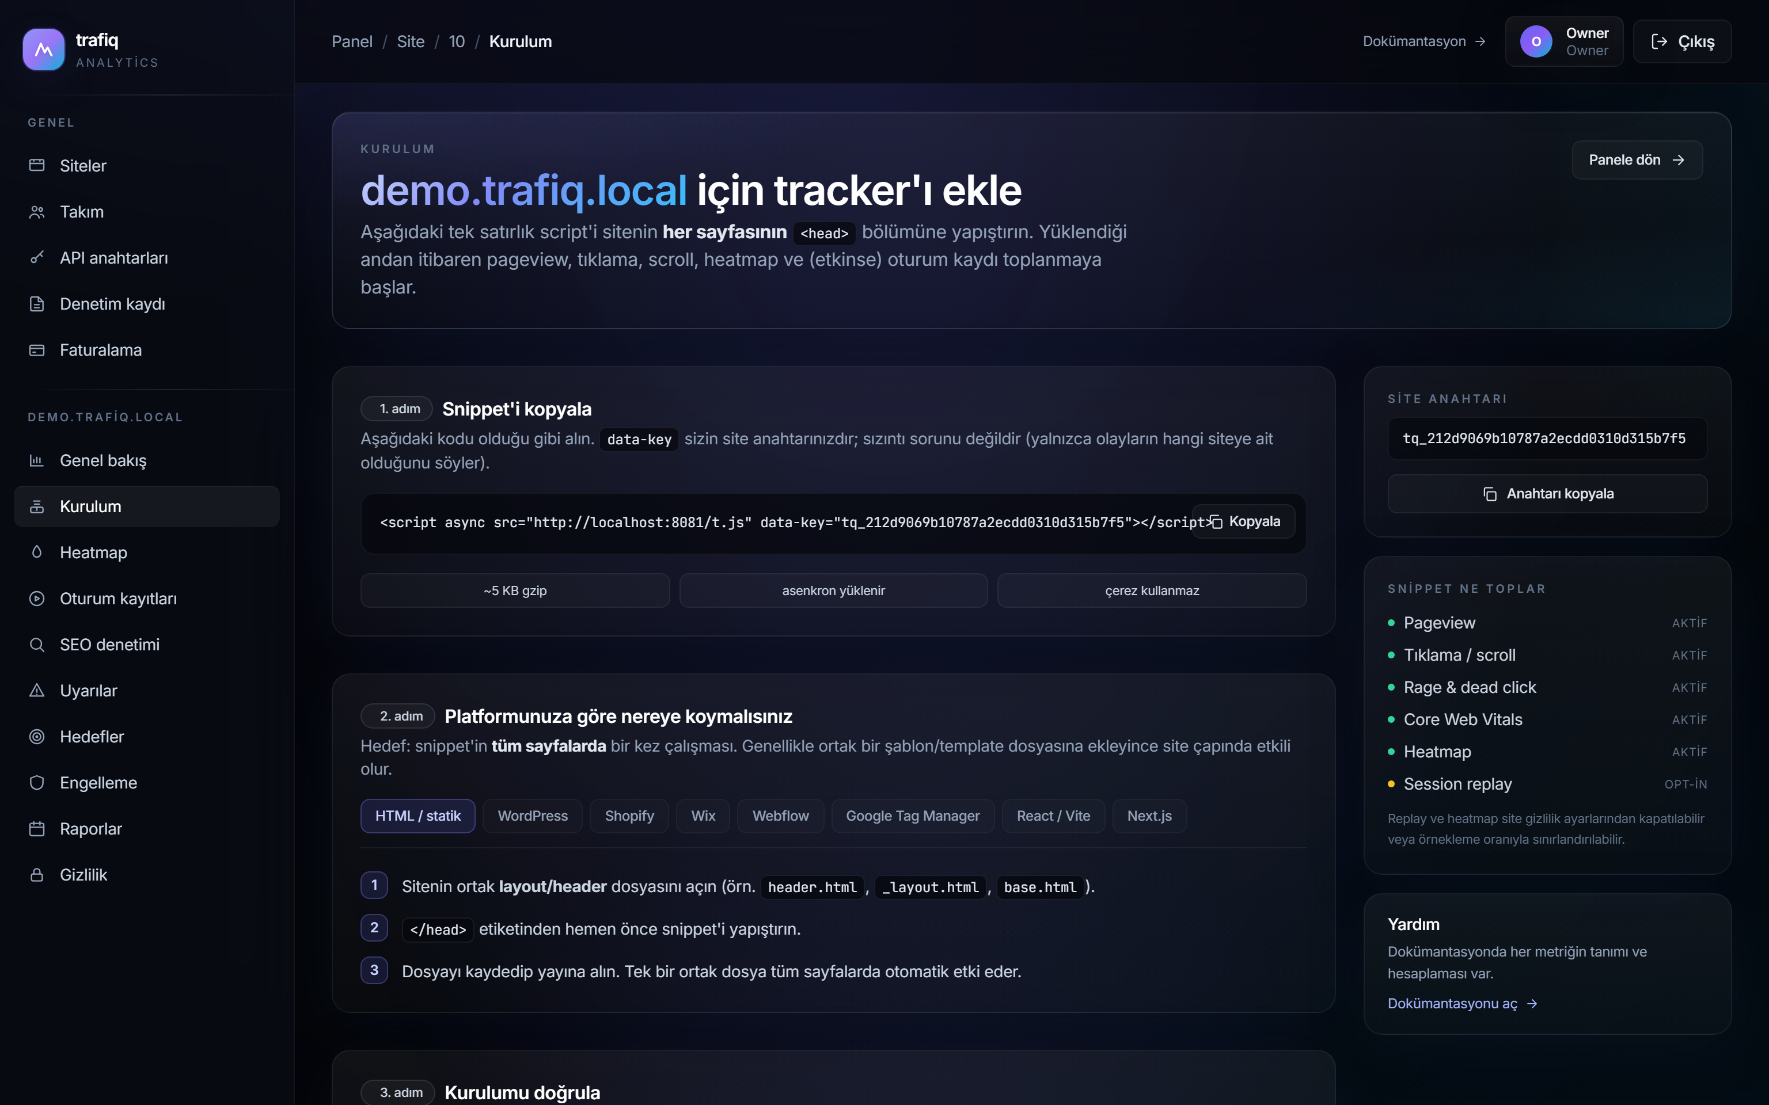Click the header.html code chip
1769x1105 pixels.
click(811, 887)
